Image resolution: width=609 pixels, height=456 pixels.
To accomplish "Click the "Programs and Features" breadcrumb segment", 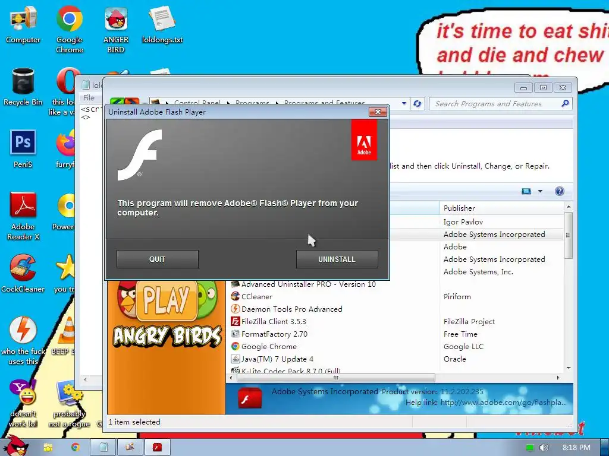I will [x=324, y=103].
